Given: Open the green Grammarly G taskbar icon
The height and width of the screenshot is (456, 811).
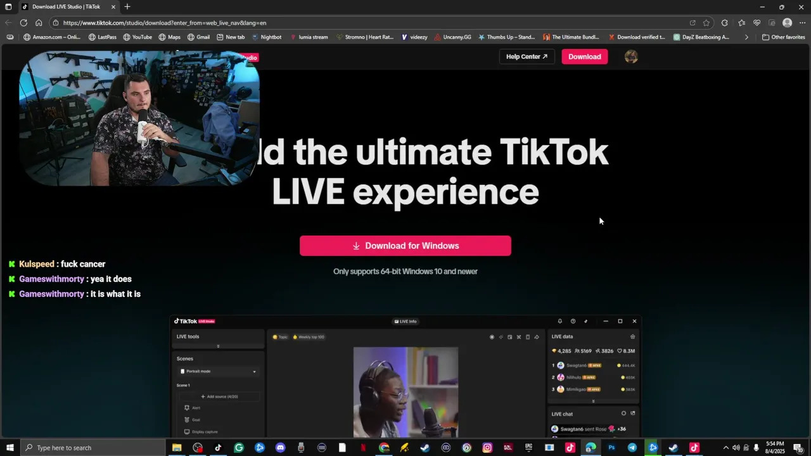Looking at the screenshot, I should [x=239, y=448].
